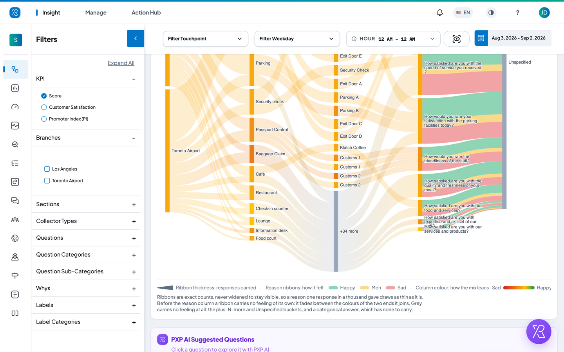Screen dimensions: 564x352
Task: Expand the Whys filter group
Action: 85,288
